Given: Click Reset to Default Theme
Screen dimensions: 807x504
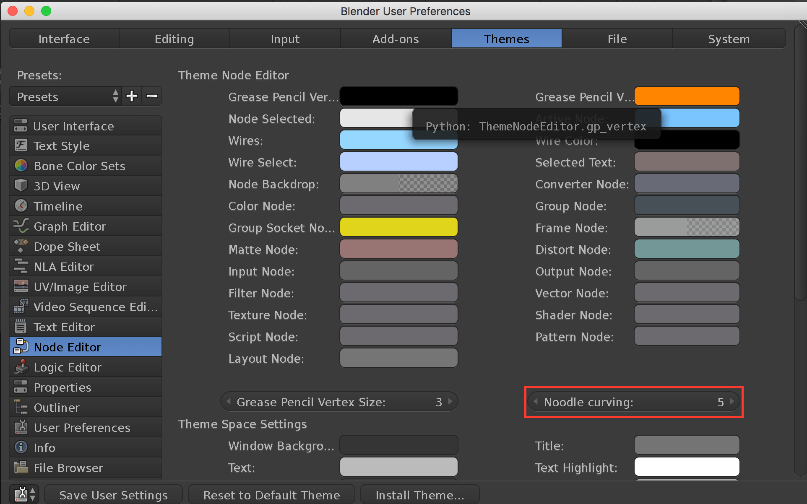Looking at the screenshot, I should pos(271,495).
